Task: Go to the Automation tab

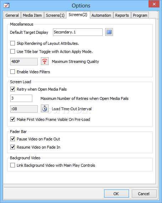Action: coord(101,15)
